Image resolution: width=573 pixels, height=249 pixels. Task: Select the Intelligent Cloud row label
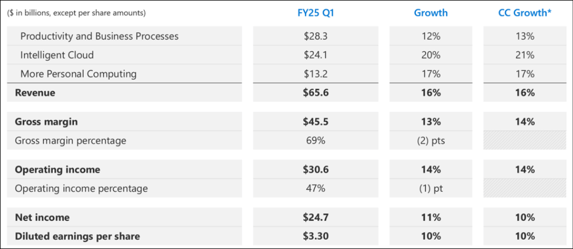tap(57, 55)
